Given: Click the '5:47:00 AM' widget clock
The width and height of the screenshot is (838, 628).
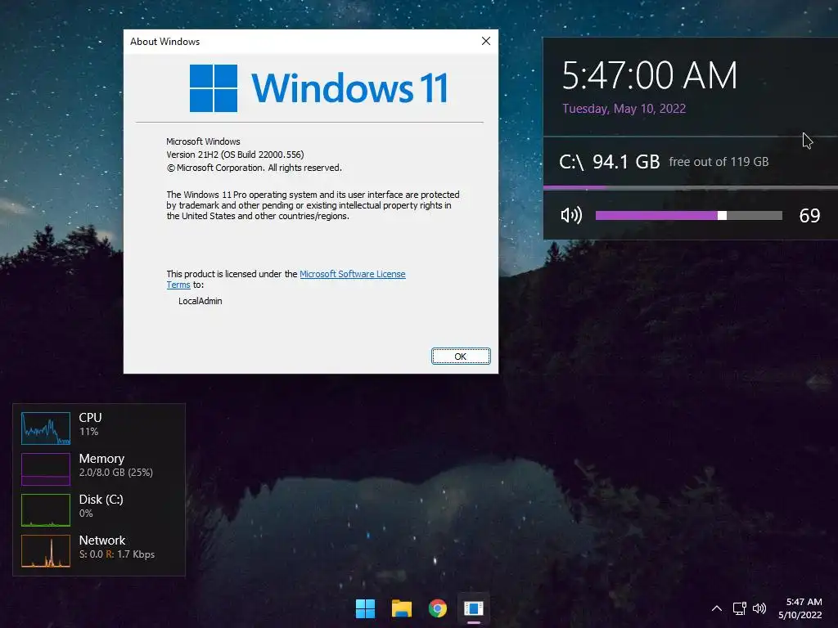Looking at the screenshot, I should (649, 75).
